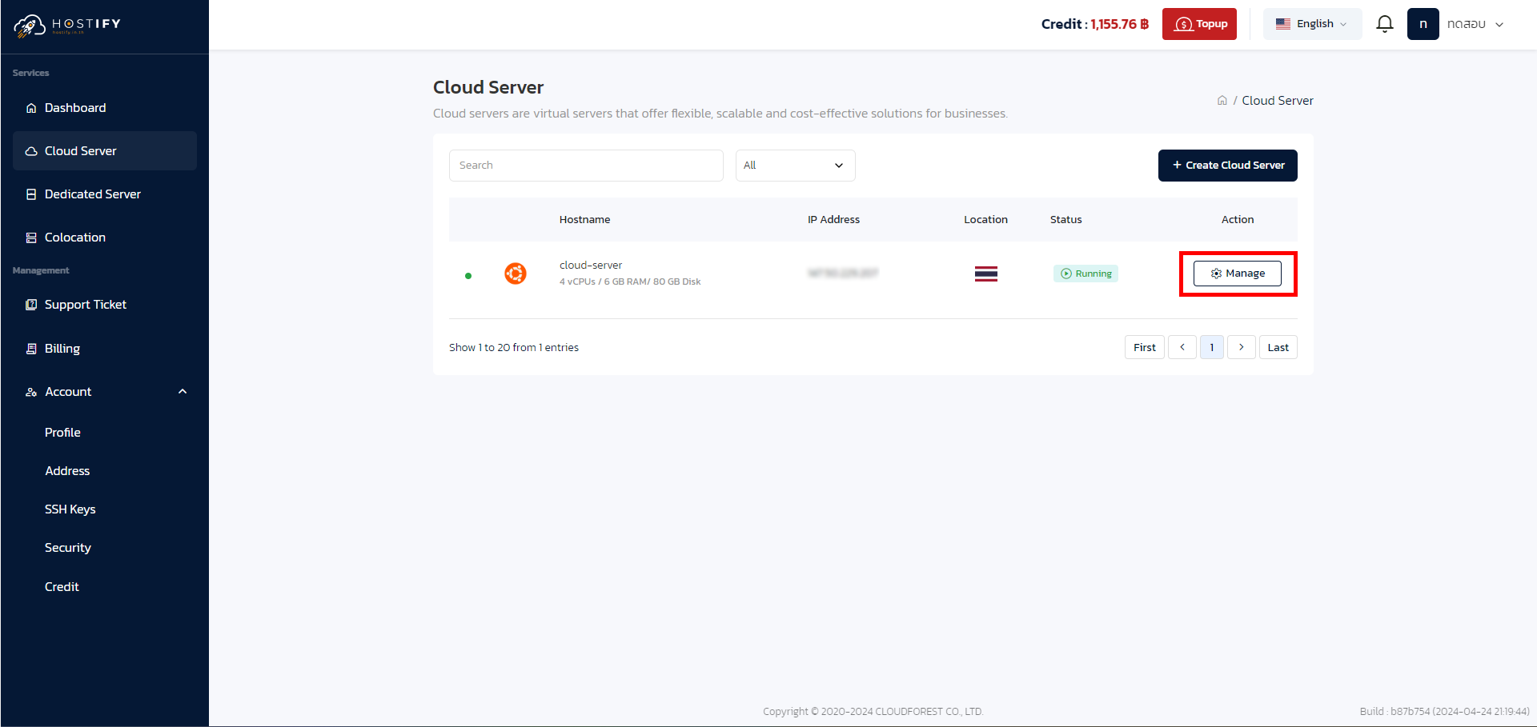Click the Hostify logo
Viewport: 1537px width, 727px height.
(x=64, y=25)
